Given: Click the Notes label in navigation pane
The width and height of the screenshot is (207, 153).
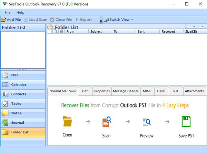Looking at the screenshot, I should [x=16, y=113].
